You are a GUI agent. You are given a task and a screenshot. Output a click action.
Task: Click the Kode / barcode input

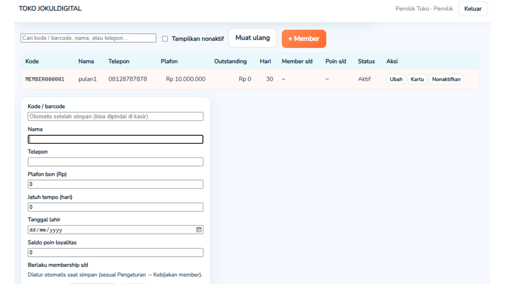[x=115, y=116]
